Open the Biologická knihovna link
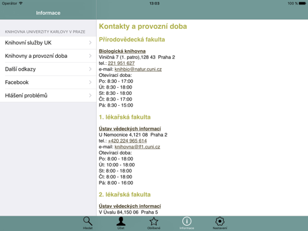Image resolution: width=308 pixels, height=231 pixels. click(x=122, y=51)
